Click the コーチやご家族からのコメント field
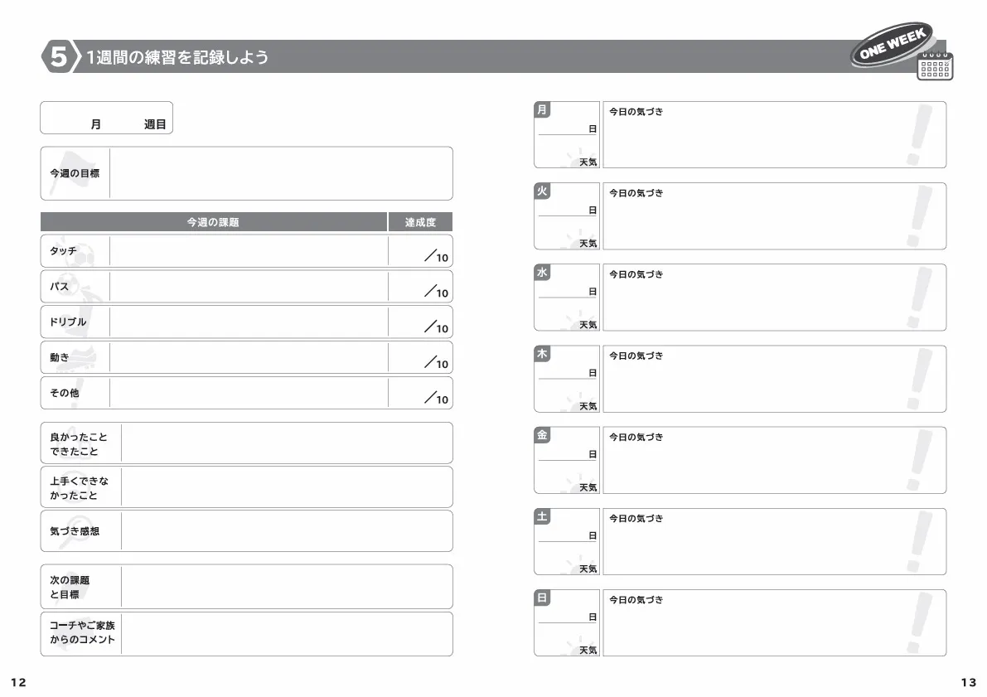Image resolution: width=987 pixels, height=697 pixels. coord(287,634)
